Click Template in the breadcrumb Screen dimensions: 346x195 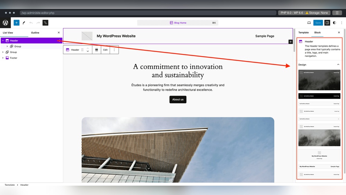(10, 185)
